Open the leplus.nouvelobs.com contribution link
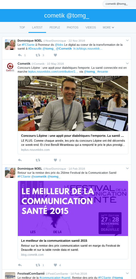This screenshot has width=136, height=279. pyautogui.click(x=53, y=72)
